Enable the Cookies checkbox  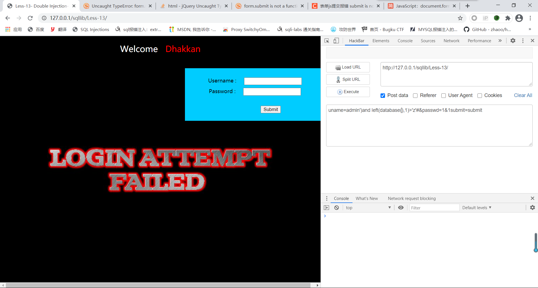coord(480,96)
